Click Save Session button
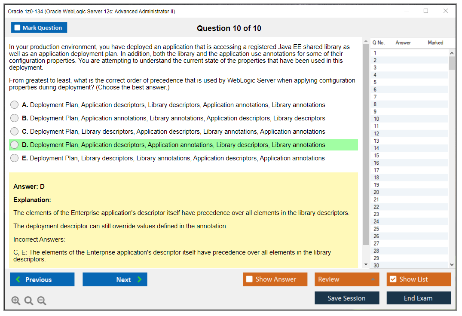 coord(346,298)
